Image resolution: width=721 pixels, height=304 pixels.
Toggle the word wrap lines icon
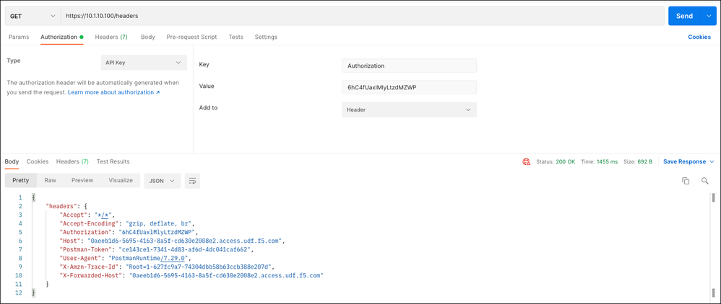tap(192, 181)
